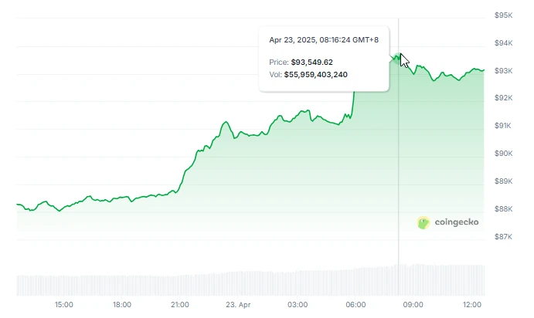Screen dimensions: 534x318
Task: Click the $90K y-axis label
Action: pos(505,154)
